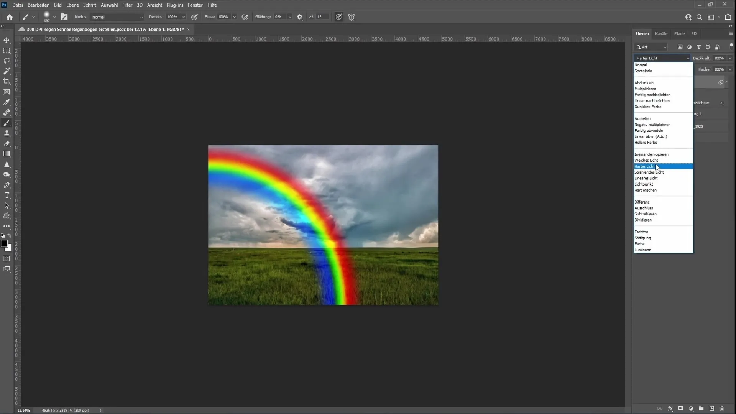Viewport: 736px width, 414px height.
Task: Select the Healing Brush tool
Action: [x=7, y=113]
